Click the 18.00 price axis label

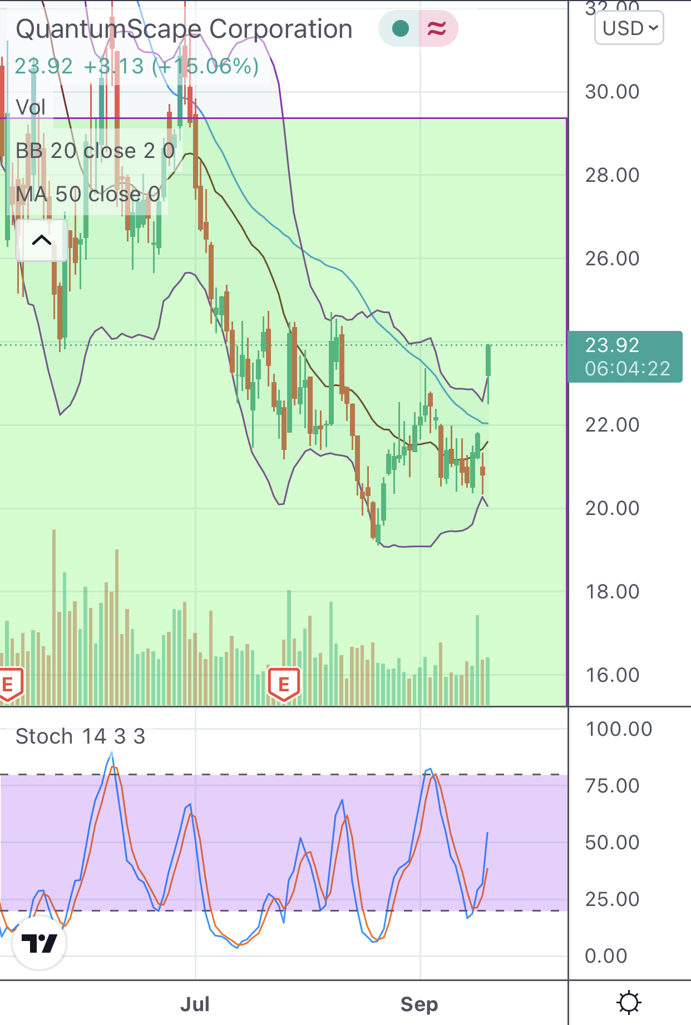point(613,592)
